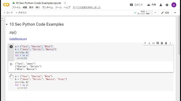This screenshot has width=181, height=101.
Task: Add a cell comment with the comment icon
Action: 158,43
